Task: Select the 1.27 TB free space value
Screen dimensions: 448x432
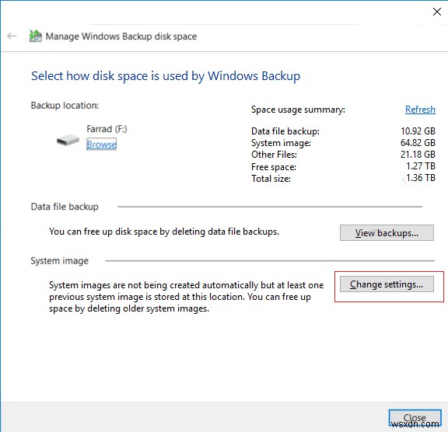Action: [421, 166]
